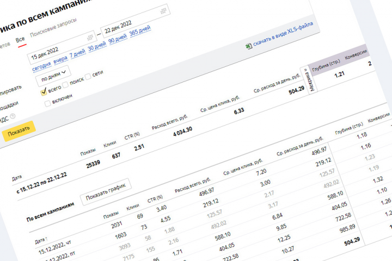Click the click price cell '3.00'
This screenshot has height=261, width=392.
pos(265,183)
